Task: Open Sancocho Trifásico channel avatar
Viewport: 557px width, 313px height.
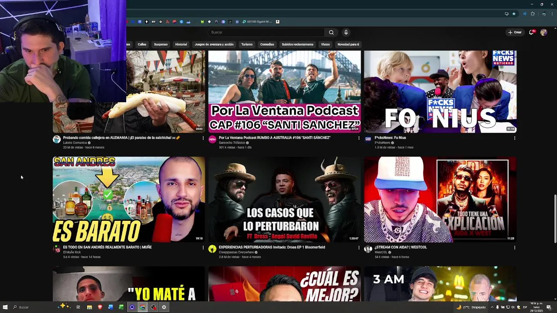Action: point(212,139)
